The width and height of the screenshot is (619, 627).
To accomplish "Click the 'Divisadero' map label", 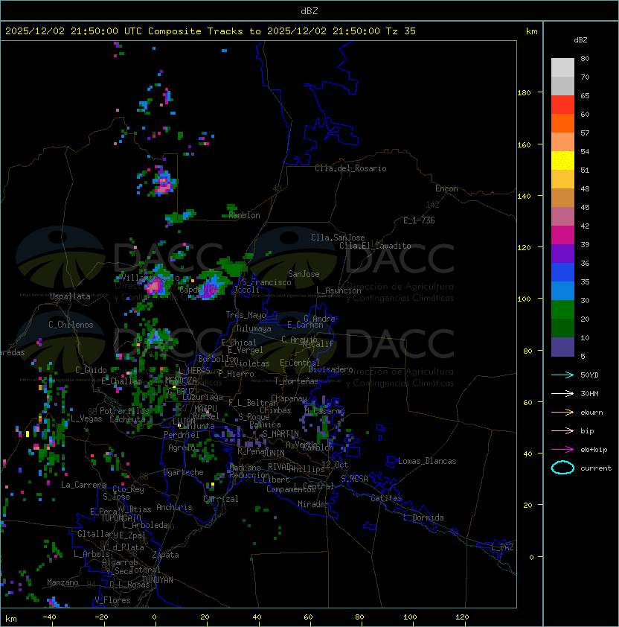I will tap(330, 369).
